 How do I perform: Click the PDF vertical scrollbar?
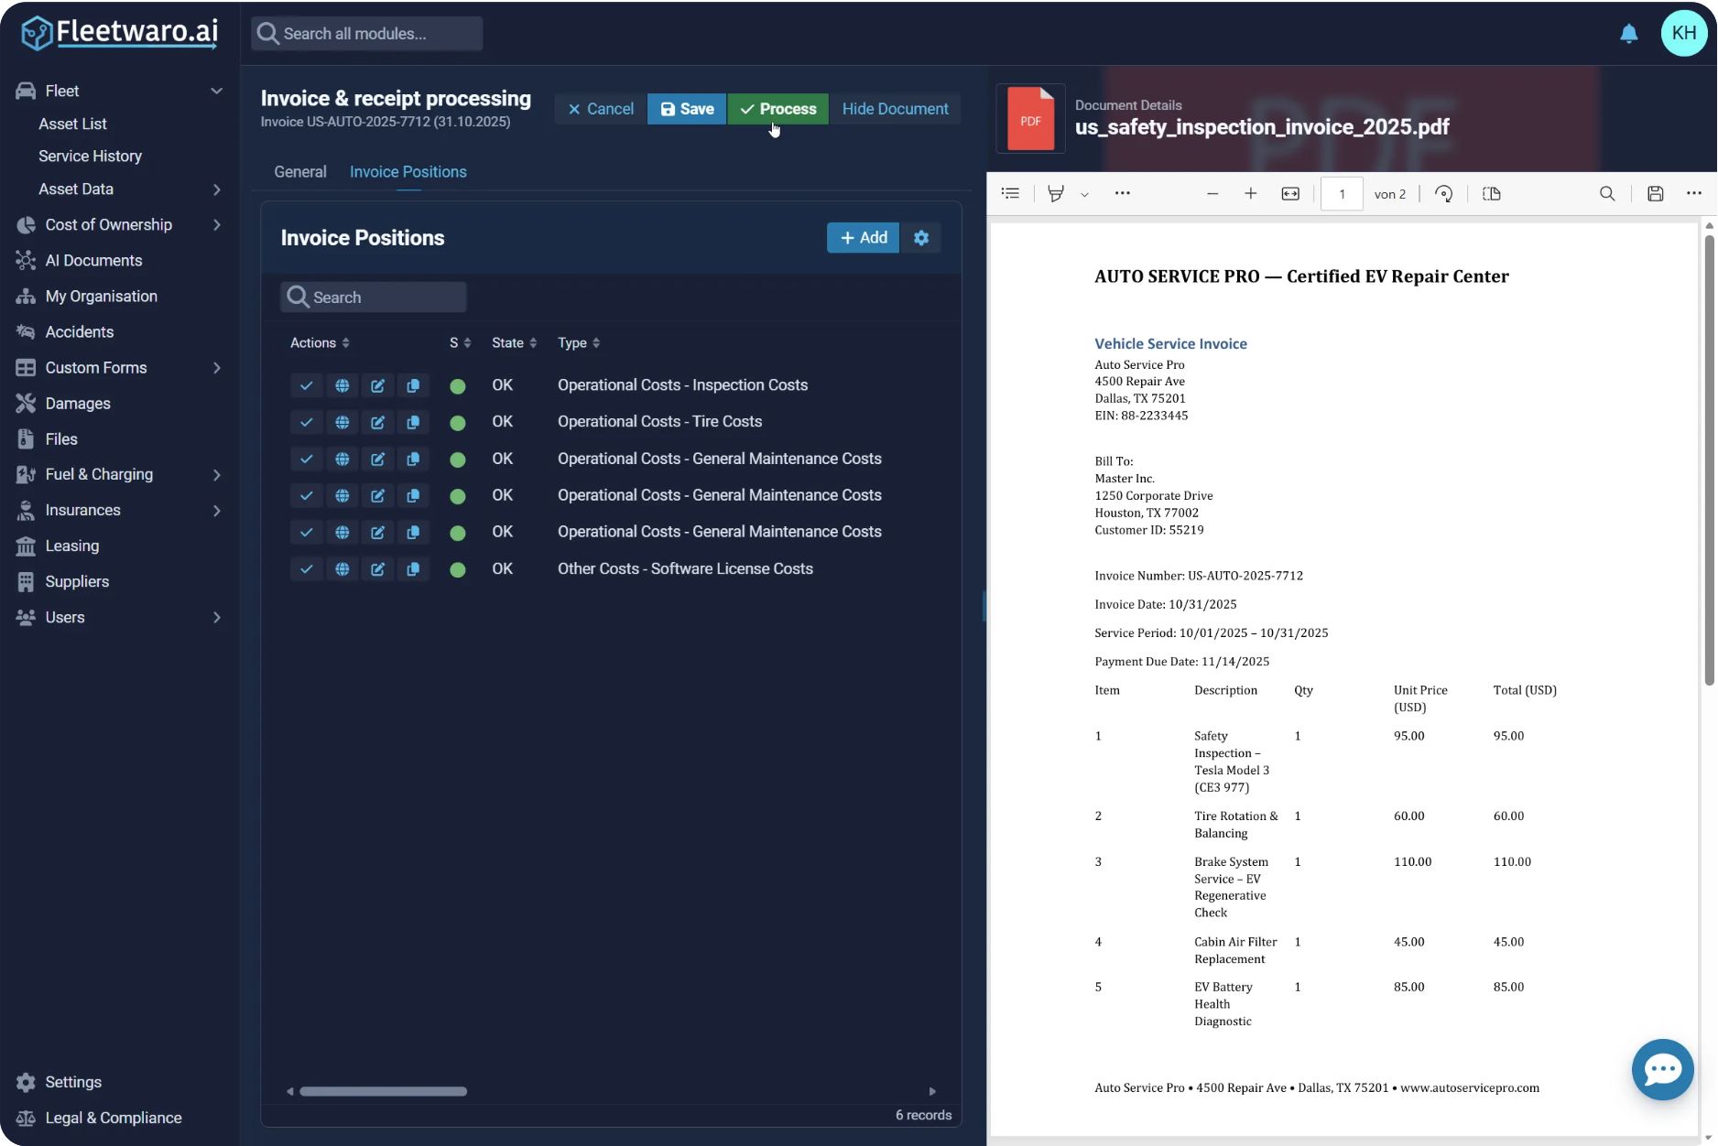[1709, 460]
